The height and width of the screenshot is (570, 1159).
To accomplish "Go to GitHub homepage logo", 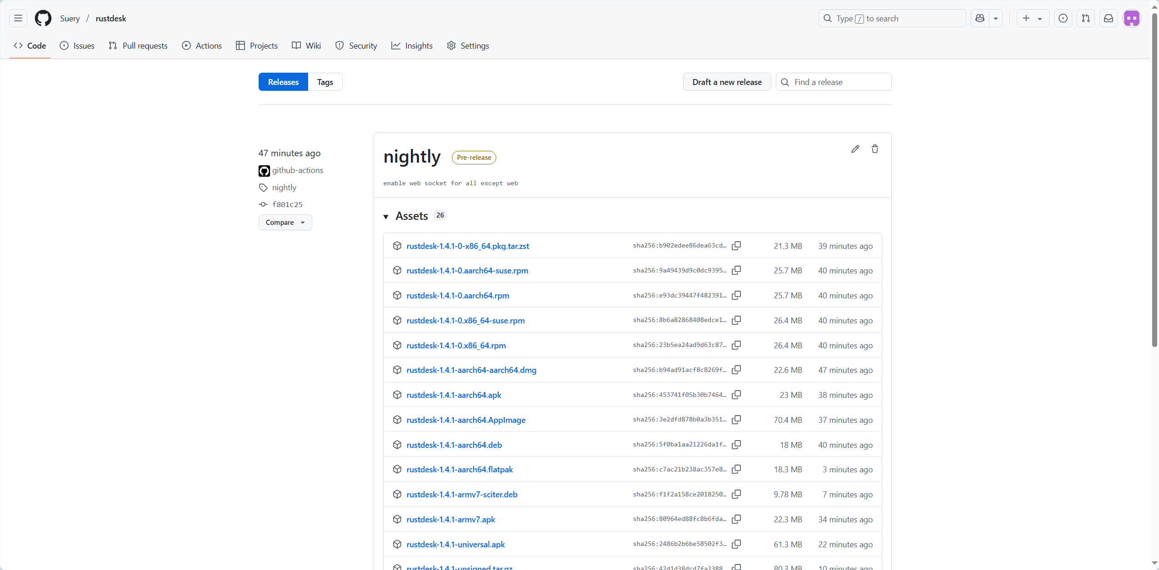I will tap(43, 18).
